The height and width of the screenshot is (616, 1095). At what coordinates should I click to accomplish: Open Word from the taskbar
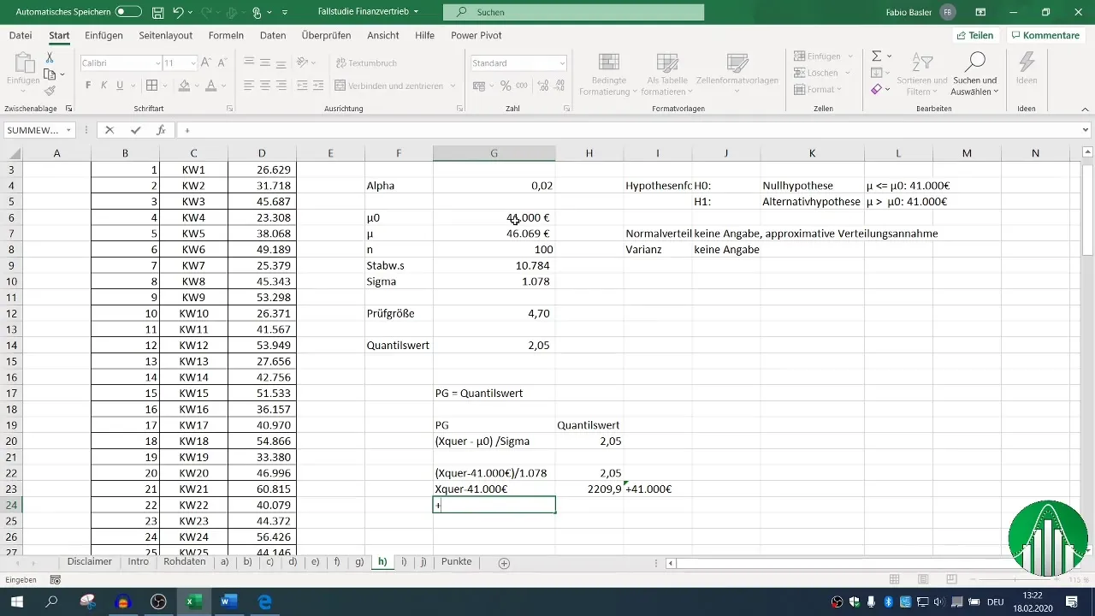coord(228,601)
